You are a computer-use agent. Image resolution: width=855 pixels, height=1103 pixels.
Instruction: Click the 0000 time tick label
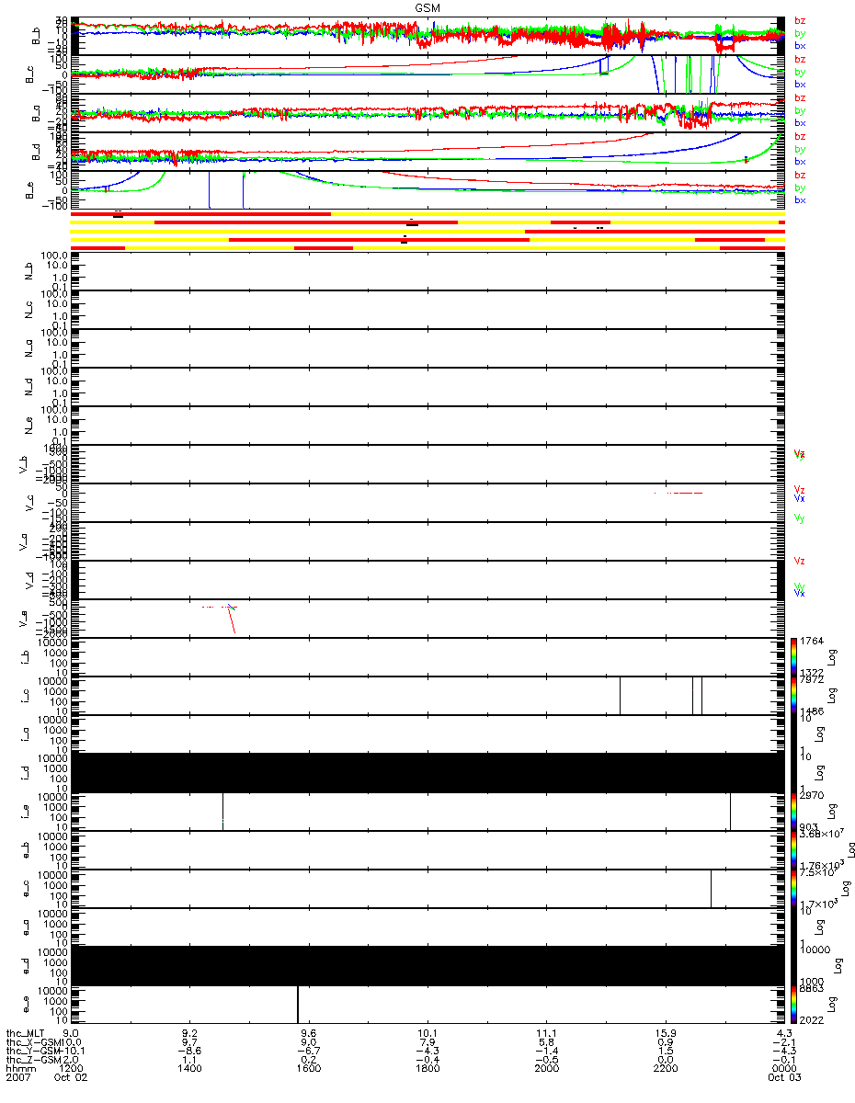click(783, 1068)
